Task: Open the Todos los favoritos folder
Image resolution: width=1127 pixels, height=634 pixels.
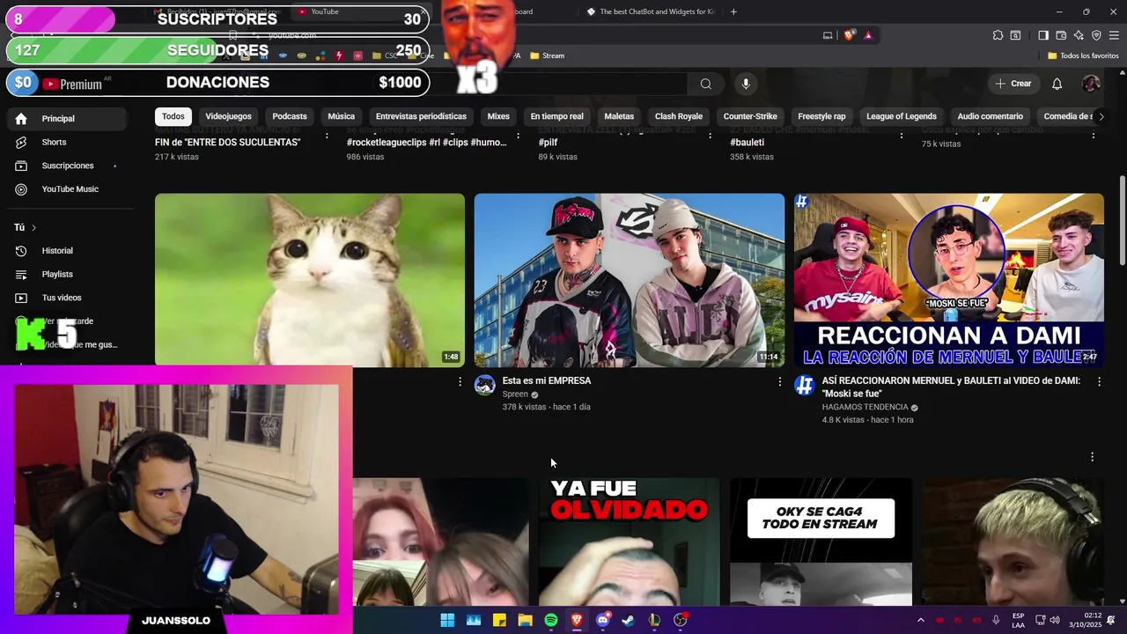Action: pos(1083,55)
